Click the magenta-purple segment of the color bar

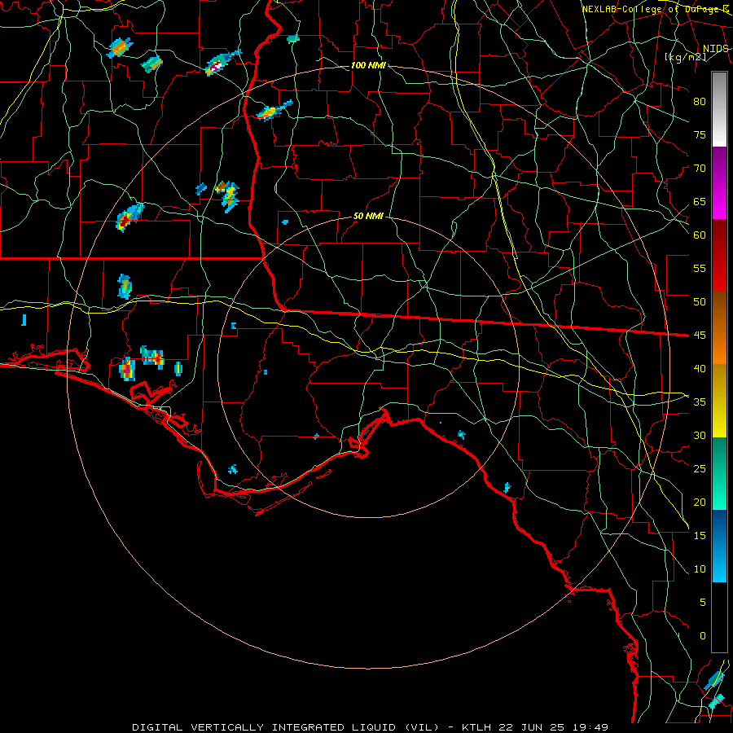click(719, 182)
